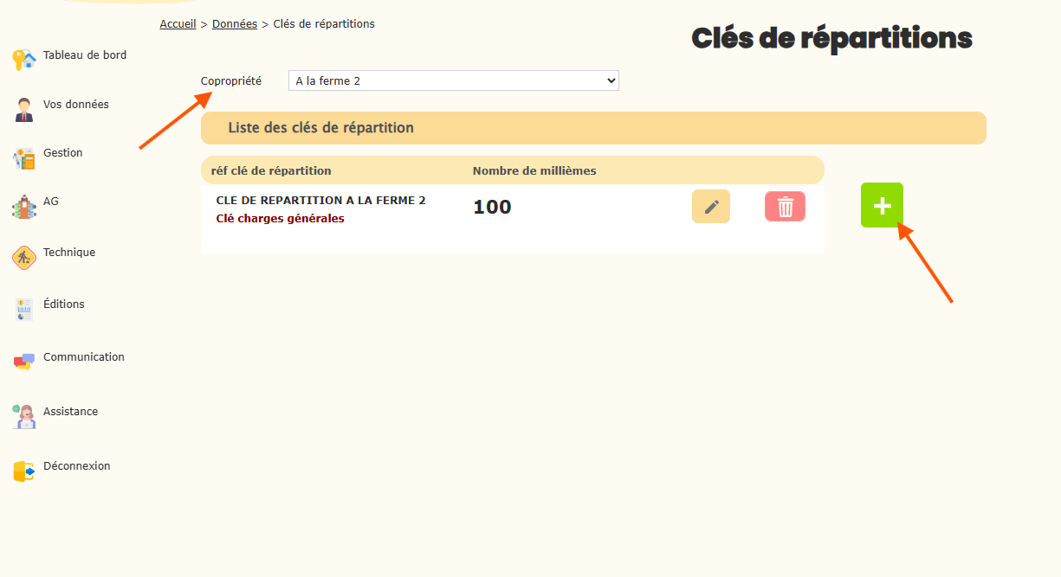Click the Éditions report icon

[24, 308]
